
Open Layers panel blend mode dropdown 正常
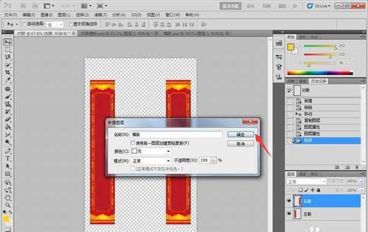[307, 182]
